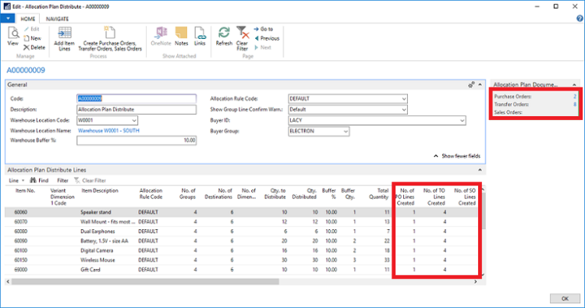This screenshot has width=585, height=308.
Task: Click Show fewer fields
Action: pos(457,156)
